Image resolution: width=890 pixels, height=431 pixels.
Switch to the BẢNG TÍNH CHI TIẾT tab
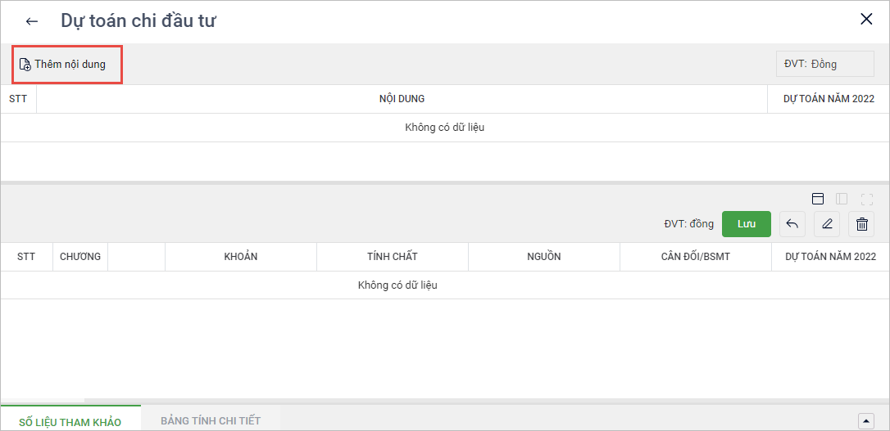[x=211, y=420]
